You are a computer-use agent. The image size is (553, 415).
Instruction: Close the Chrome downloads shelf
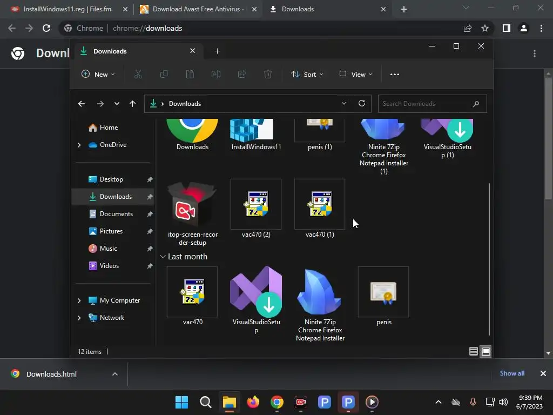543,373
